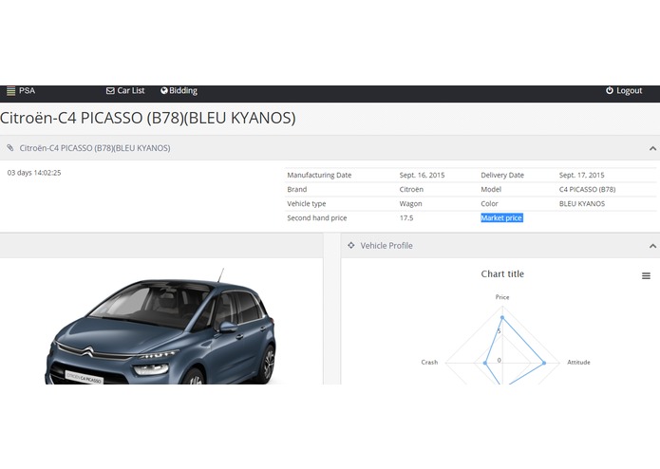Screen dimensions: 660x469
Task: Click the Vehicle type value Wagon
Action: pos(410,203)
